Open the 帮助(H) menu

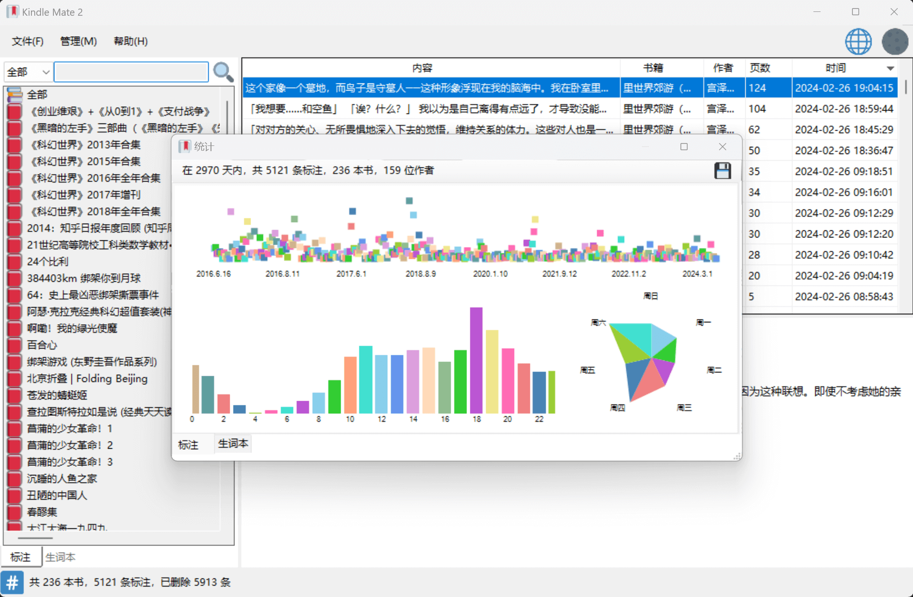[x=131, y=41]
